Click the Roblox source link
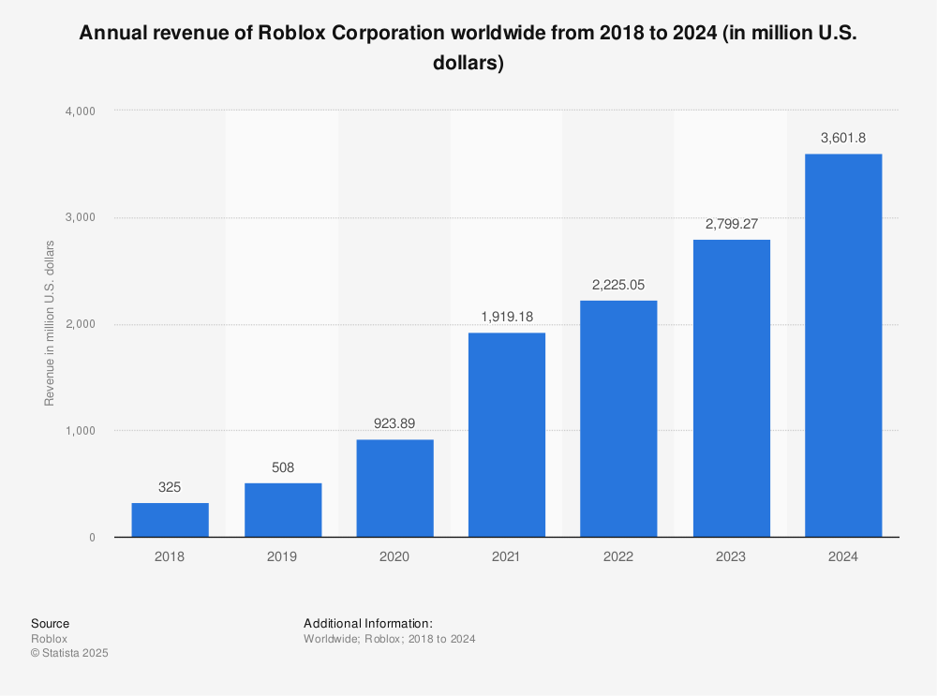The height and width of the screenshot is (696, 937). [49, 638]
